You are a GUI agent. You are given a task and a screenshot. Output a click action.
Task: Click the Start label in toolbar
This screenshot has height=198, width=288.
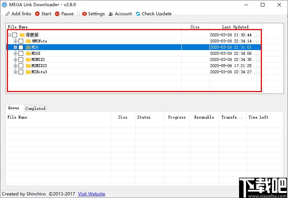[x=46, y=14]
